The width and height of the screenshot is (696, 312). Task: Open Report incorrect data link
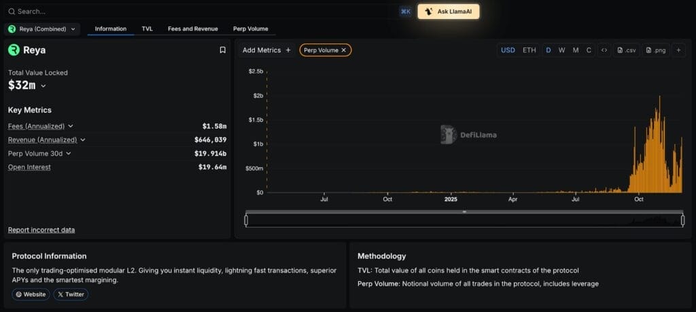tap(41, 230)
